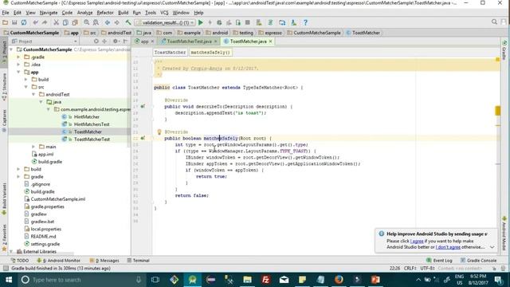Open the Gradle Console tool window
Image resolution: width=510 pixels, height=287 pixels.
coord(478,261)
